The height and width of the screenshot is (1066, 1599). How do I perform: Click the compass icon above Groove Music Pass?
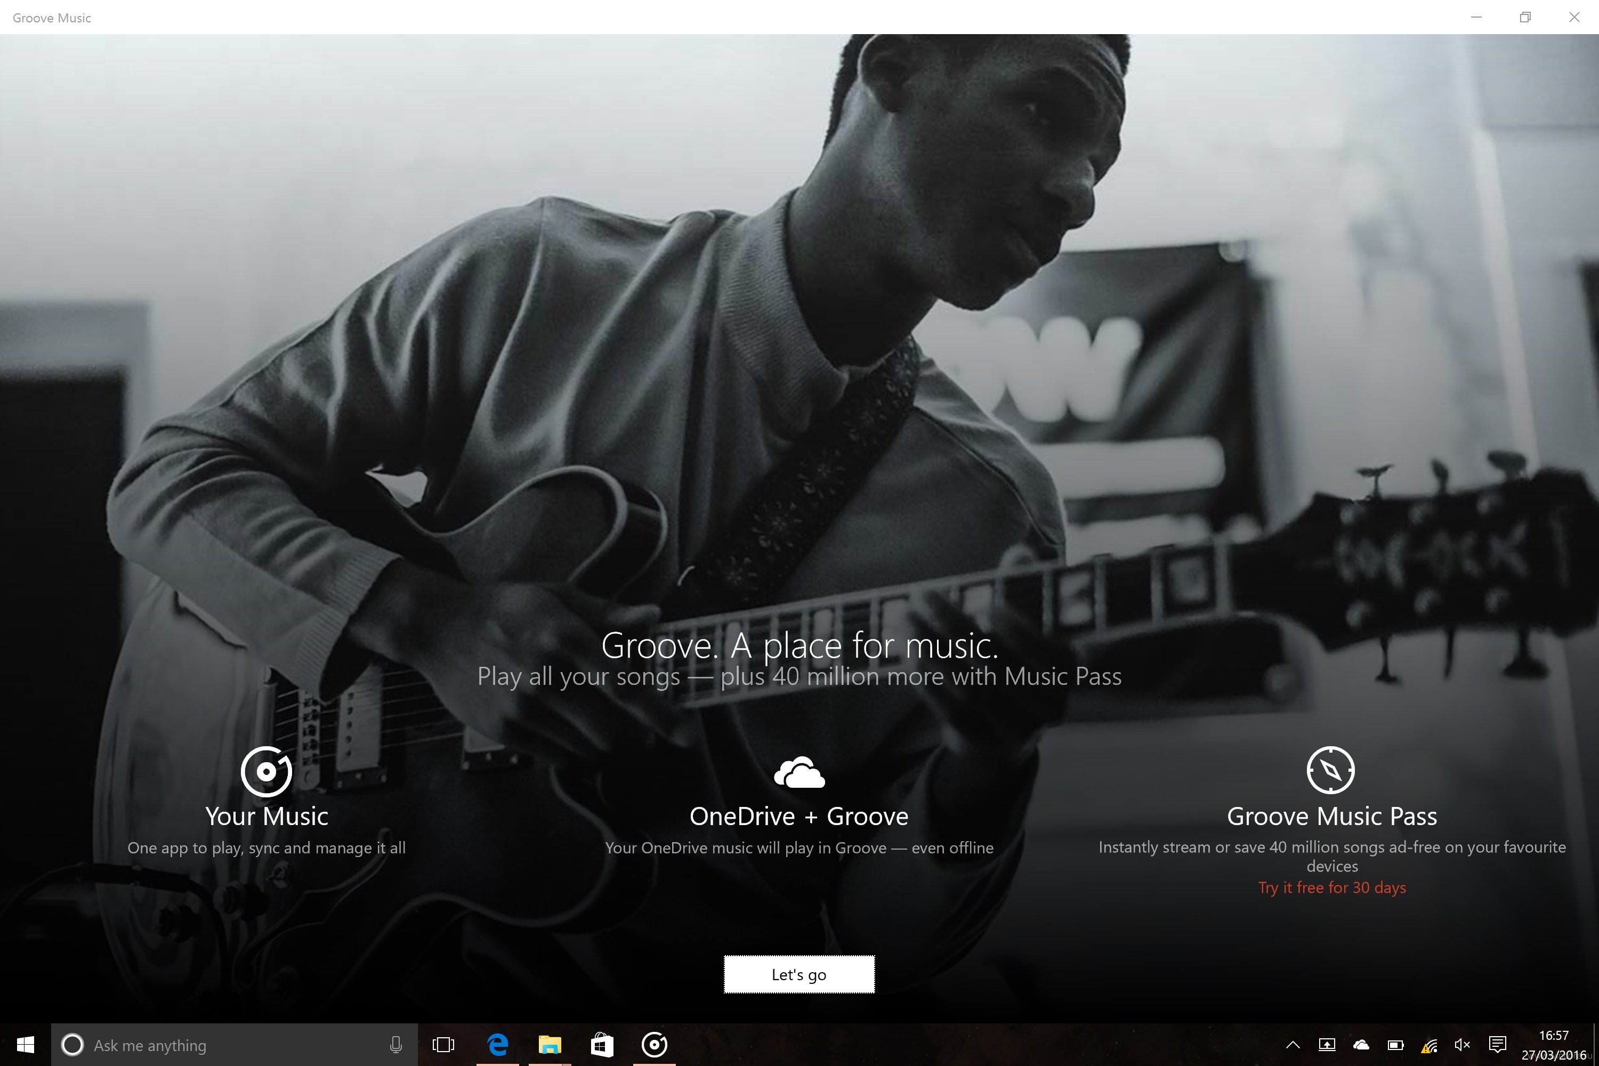pyautogui.click(x=1330, y=770)
